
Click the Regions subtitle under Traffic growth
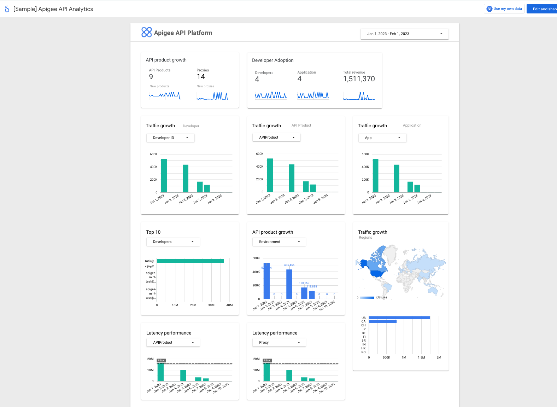[365, 238]
